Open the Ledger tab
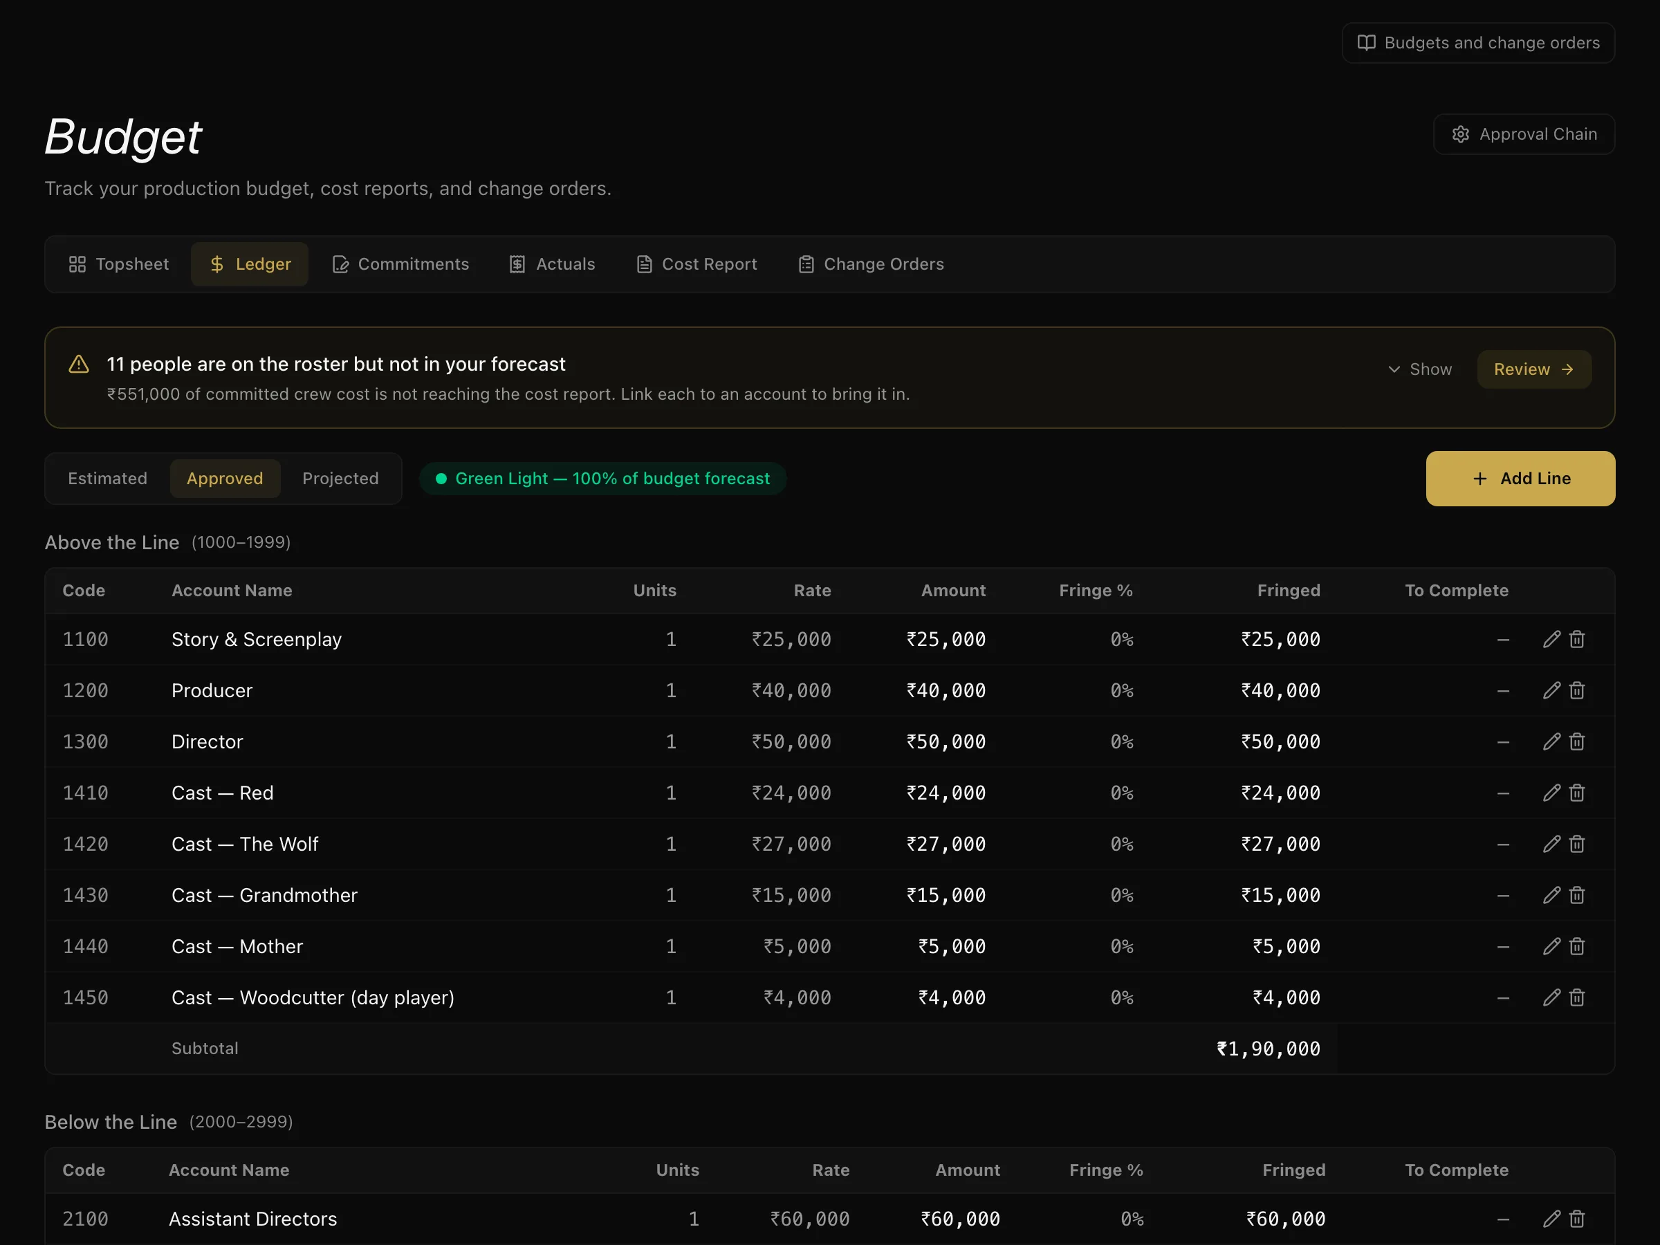This screenshot has width=1660, height=1245. click(250, 264)
